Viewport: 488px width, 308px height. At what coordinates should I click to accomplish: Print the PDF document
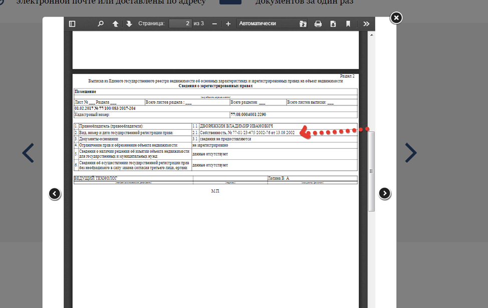tap(318, 24)
